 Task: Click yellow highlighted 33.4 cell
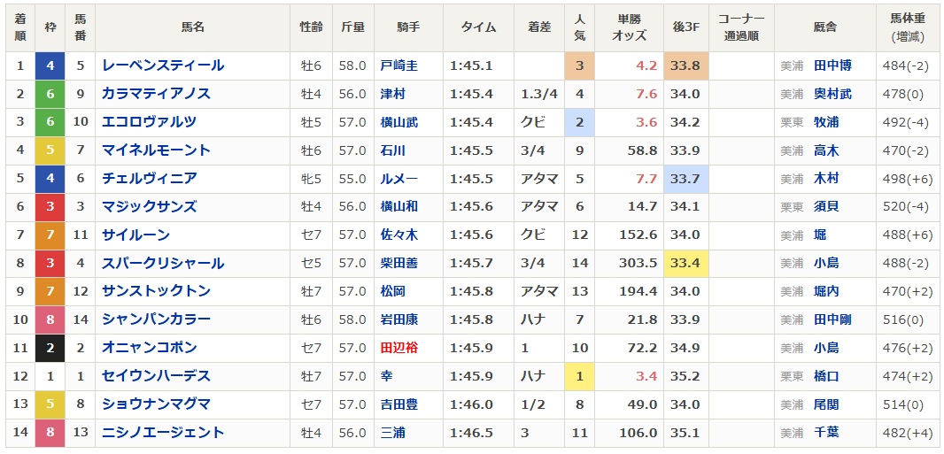tap(685, 264)
